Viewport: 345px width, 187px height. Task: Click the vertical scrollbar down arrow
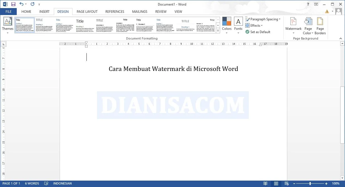tap(342, 178)
